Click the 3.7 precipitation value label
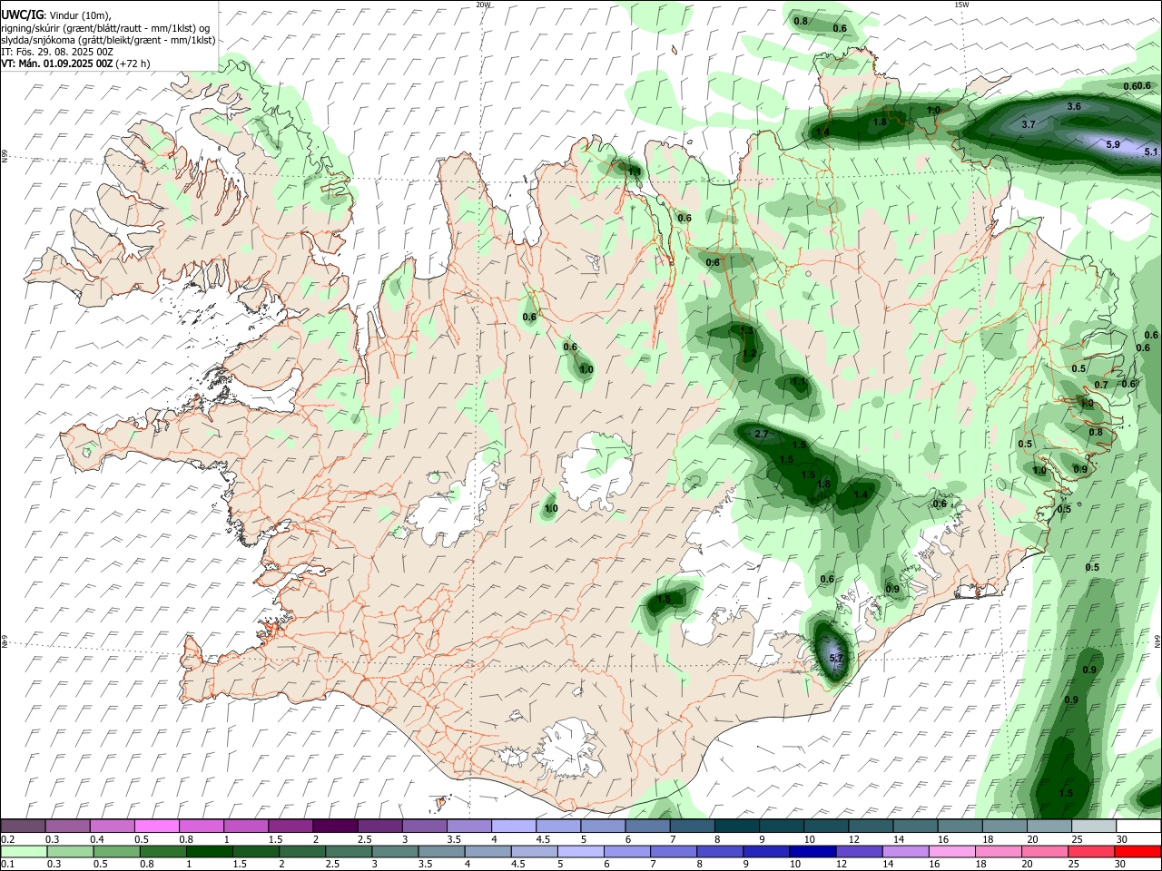1162x871 pixels. [x=1029, y=124]
